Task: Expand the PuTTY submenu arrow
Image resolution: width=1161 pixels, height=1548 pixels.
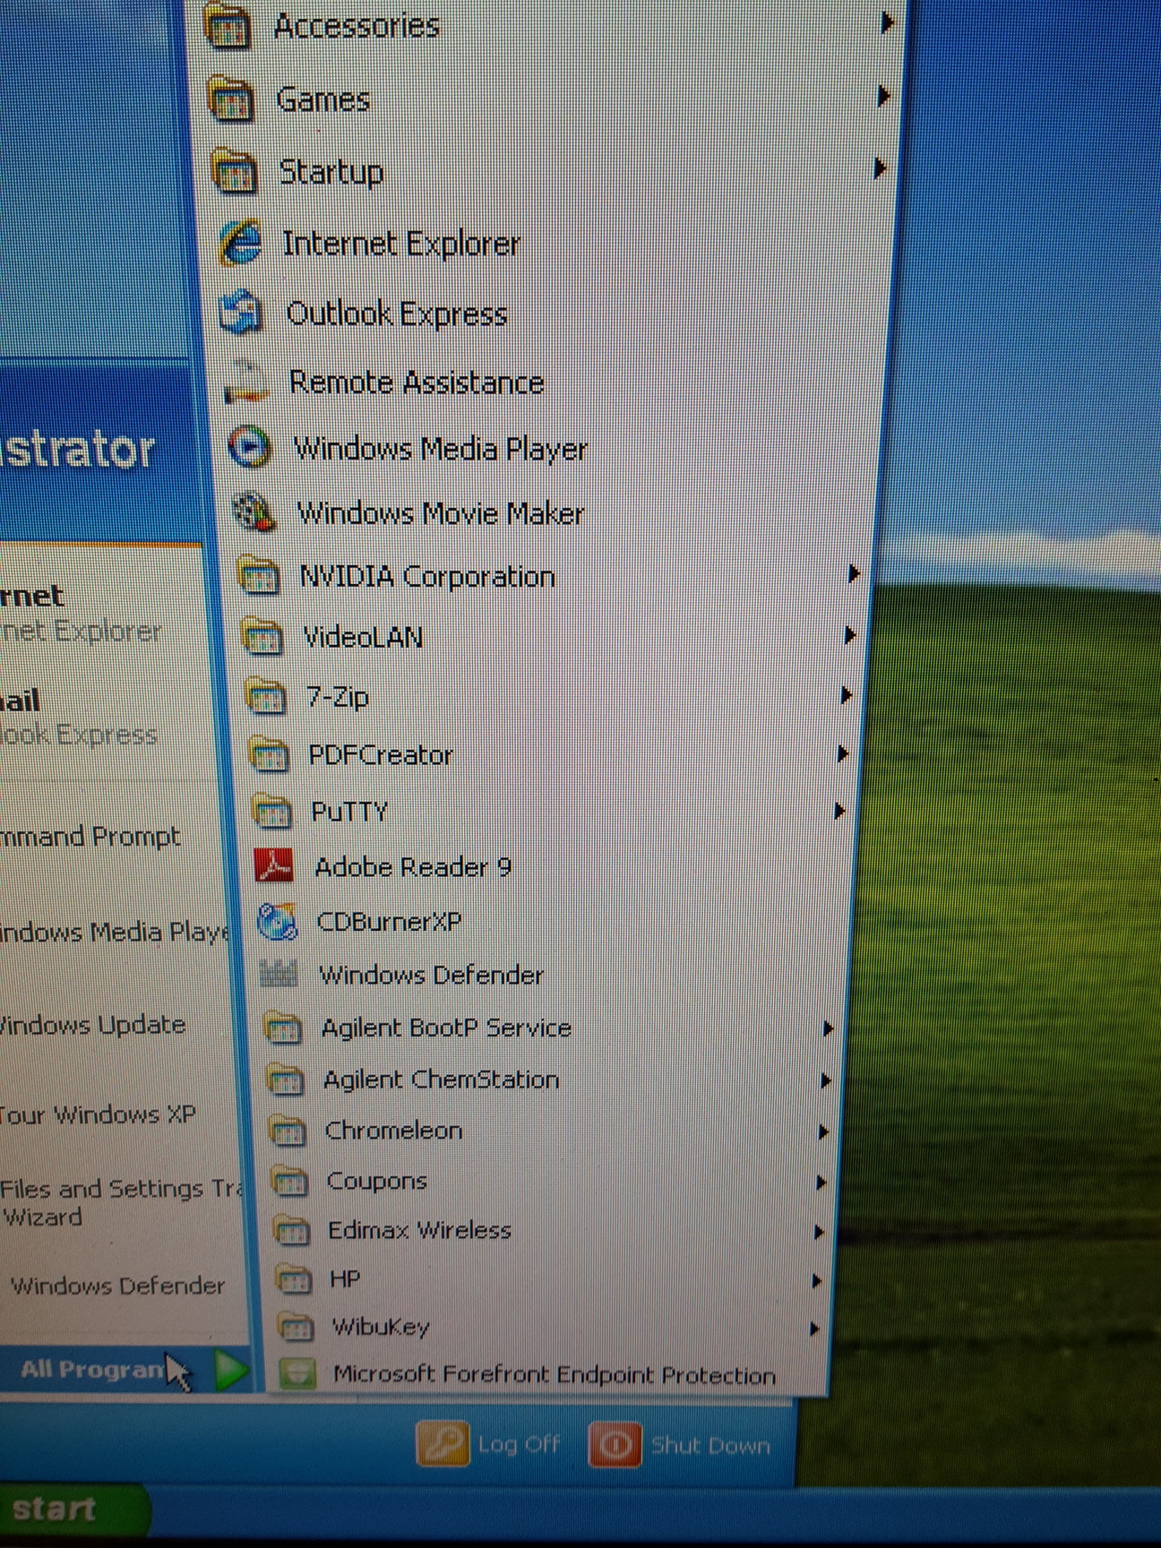Action: click(839, 811)
